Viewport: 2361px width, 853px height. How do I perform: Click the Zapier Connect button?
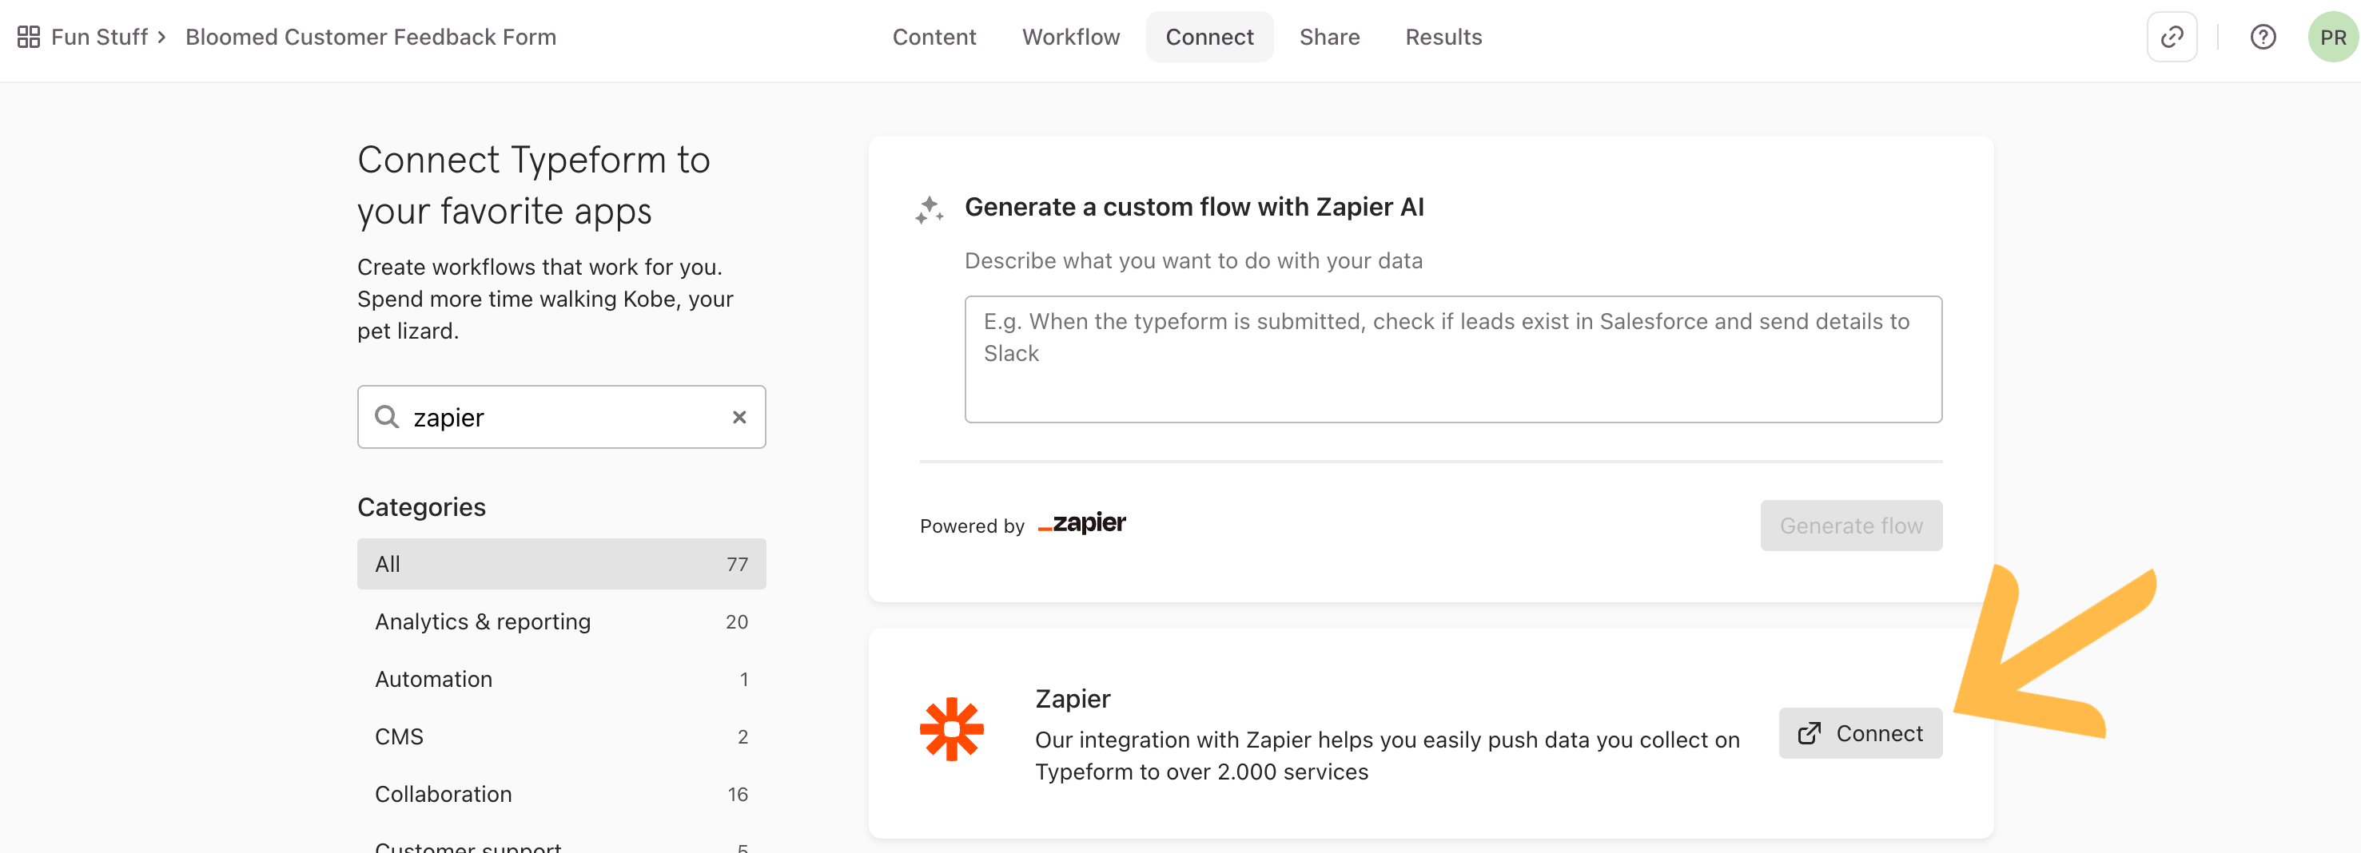(x=1860, y=733)
